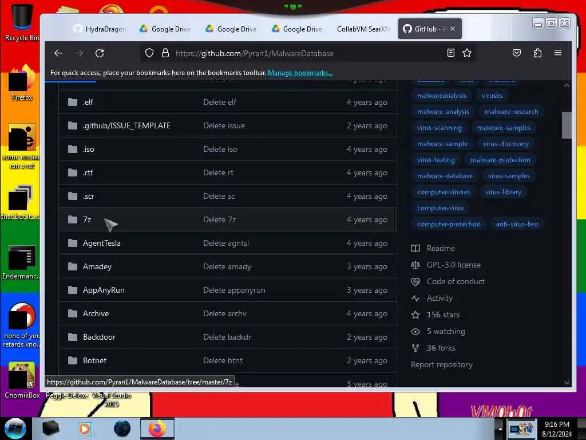The image size is (586, 440).
Task: Open the ChomikBox desktop icon
Action: tap(22, 380)
